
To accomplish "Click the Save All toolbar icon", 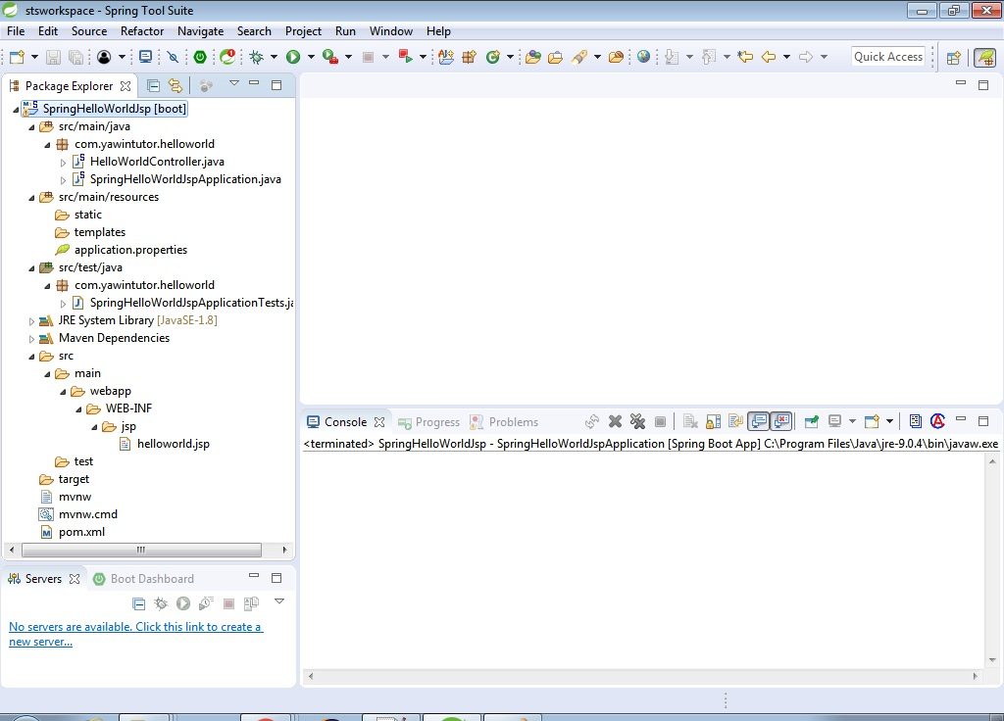I will click(75, 57).
